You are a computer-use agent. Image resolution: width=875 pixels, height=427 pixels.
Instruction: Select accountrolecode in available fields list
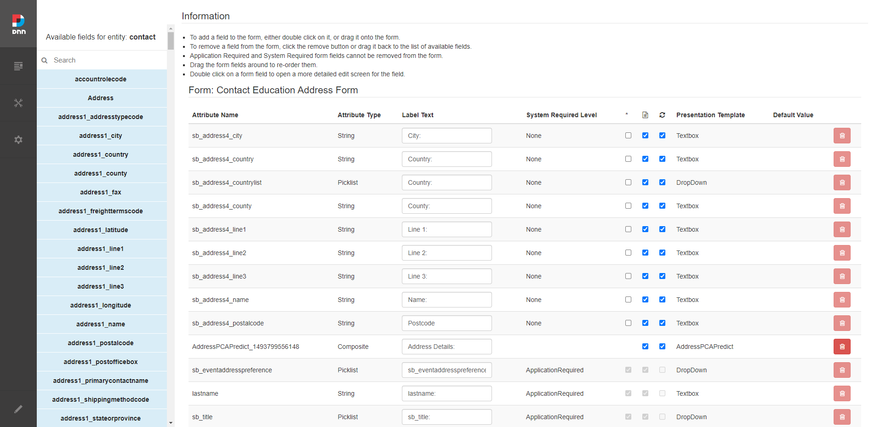click(101, 79)
